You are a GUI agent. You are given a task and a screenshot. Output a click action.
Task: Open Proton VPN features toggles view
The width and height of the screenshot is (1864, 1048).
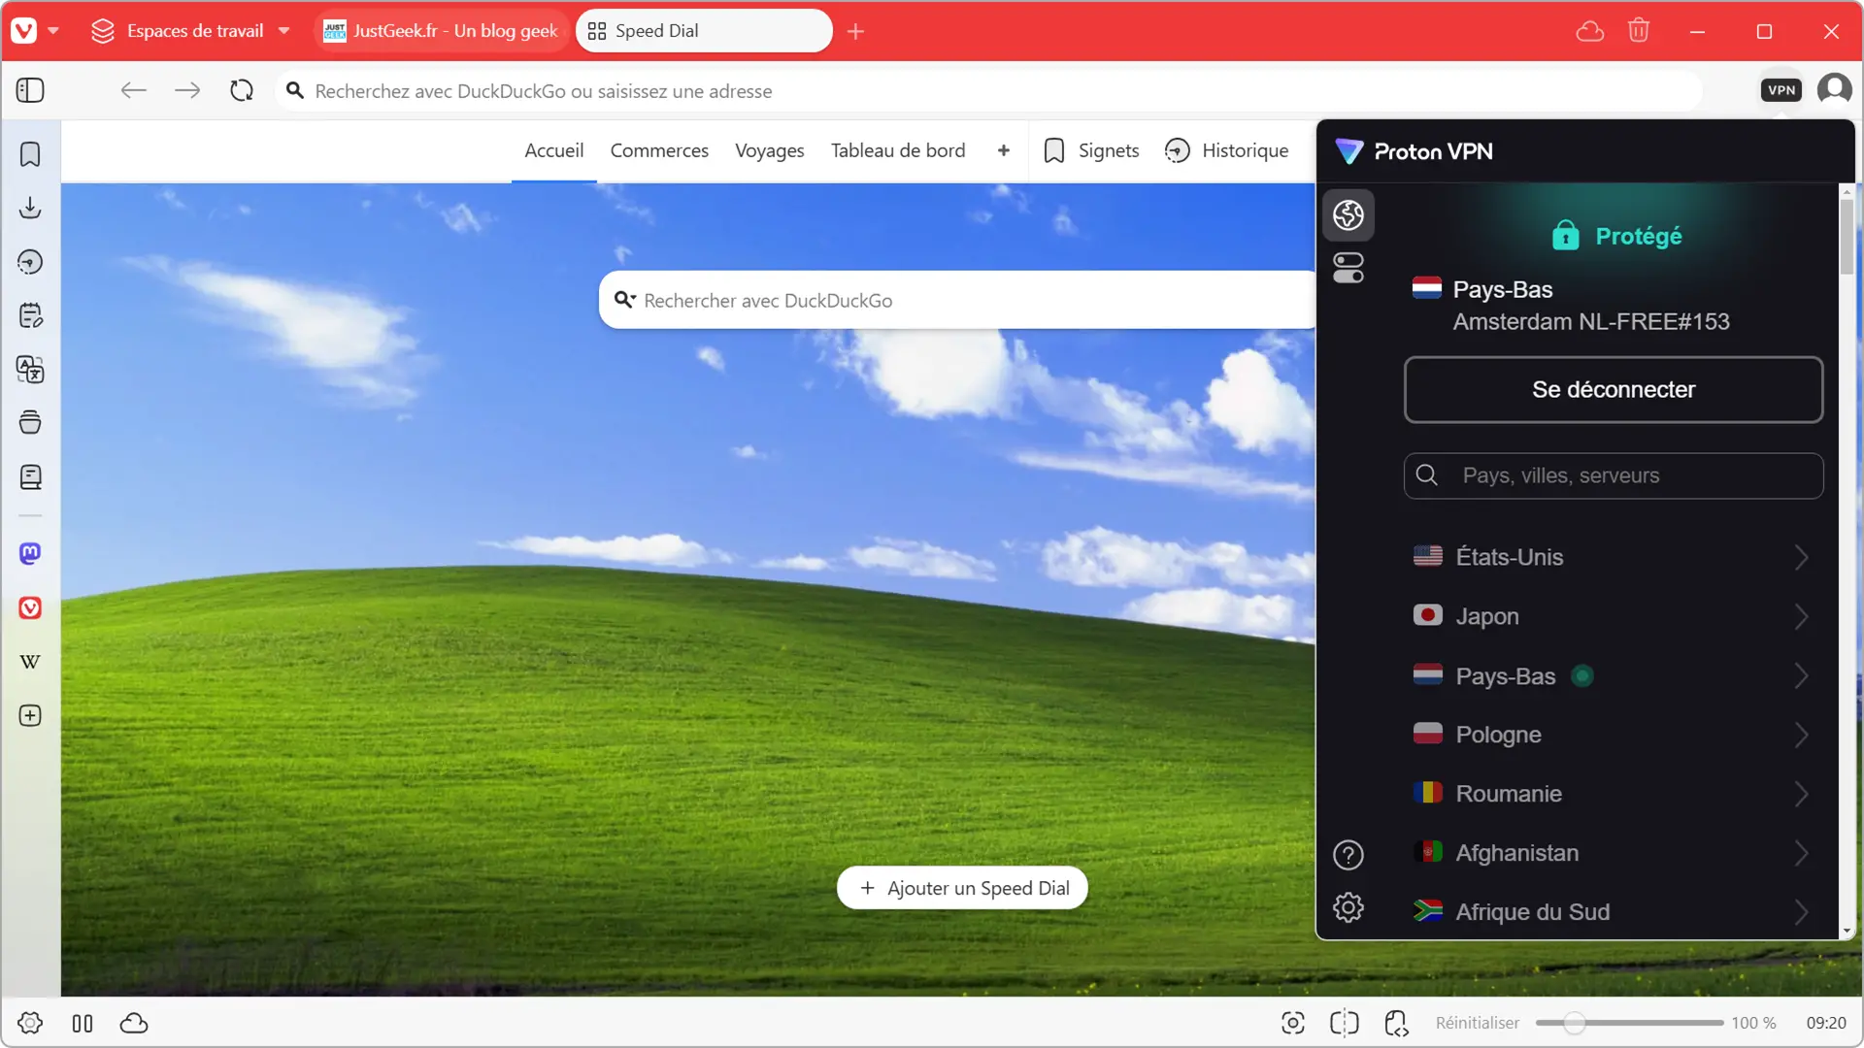pyautogui.click(x=1348, y=267)
